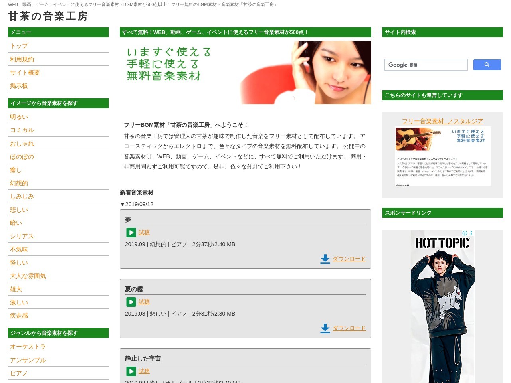This screenshot has height=383, width=511.
Task: Click the 甘茶の音楽工房 site title
Action: [x=48, y=16]
